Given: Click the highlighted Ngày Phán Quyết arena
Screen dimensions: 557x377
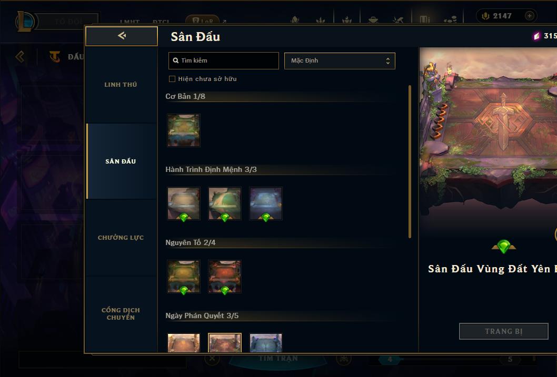Looking at the screenshot, I should click(224, 343).
